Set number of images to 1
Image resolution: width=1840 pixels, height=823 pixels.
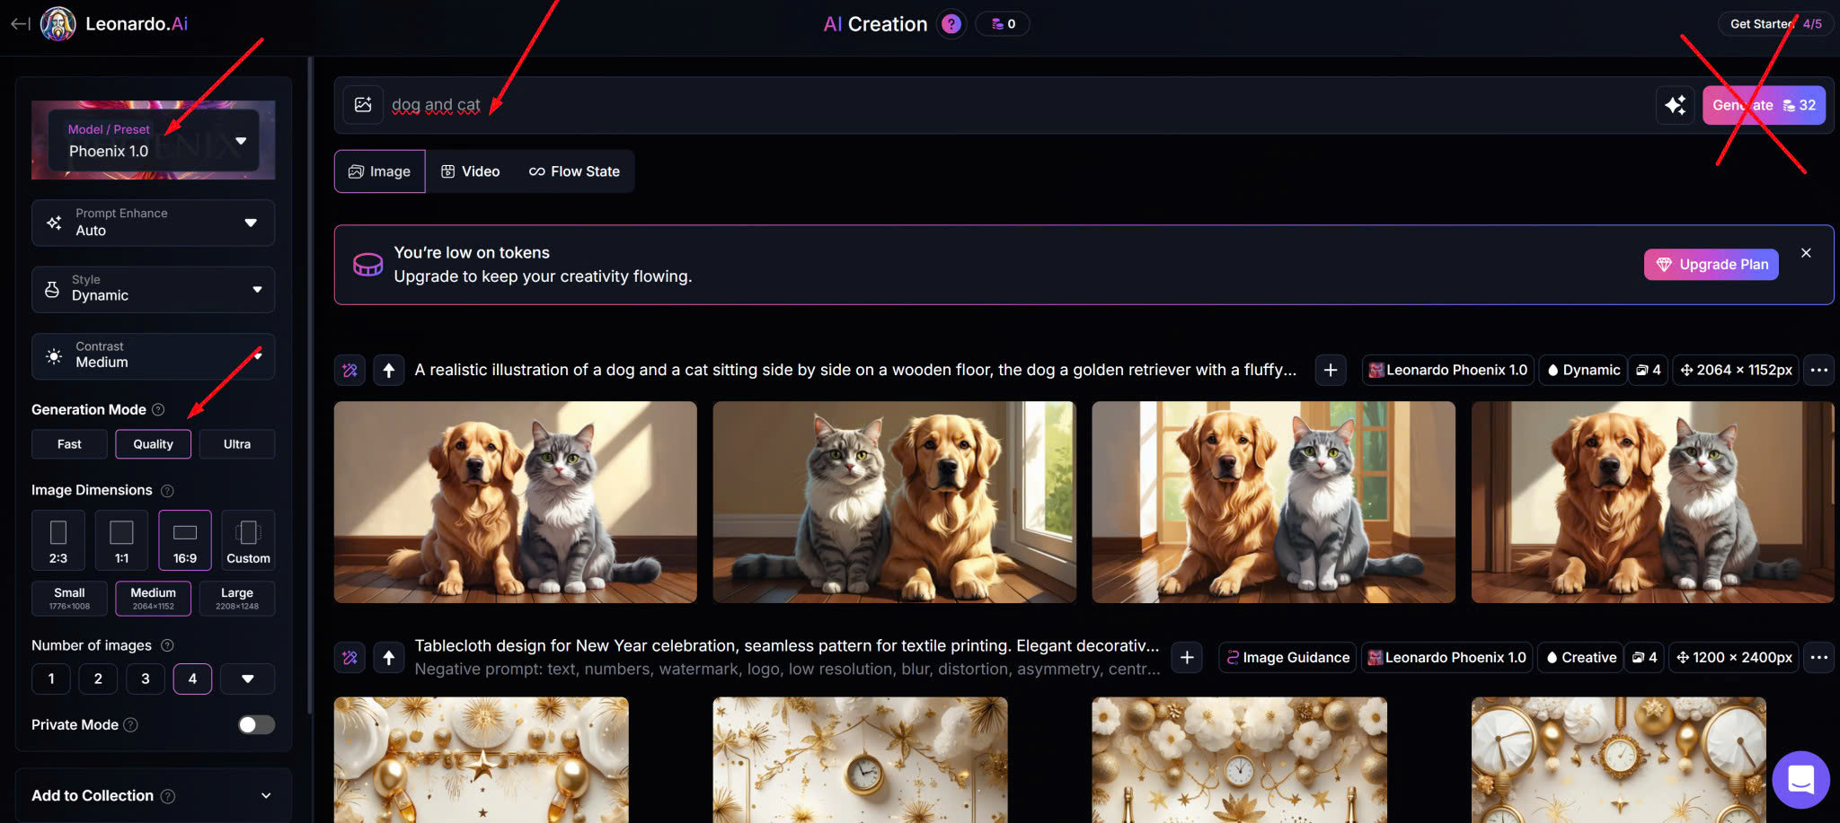[x=51, y=679]
